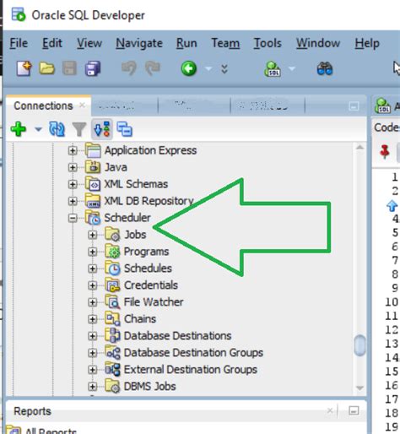Image resolution: width=400 pixels, height=434 pixels.
Task: Click the Chains folder icon
Action: [112, 318]
